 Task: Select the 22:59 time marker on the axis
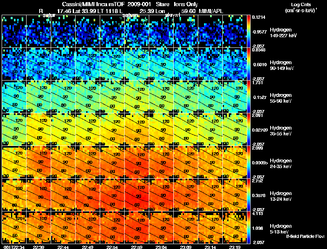pos(137,247)
